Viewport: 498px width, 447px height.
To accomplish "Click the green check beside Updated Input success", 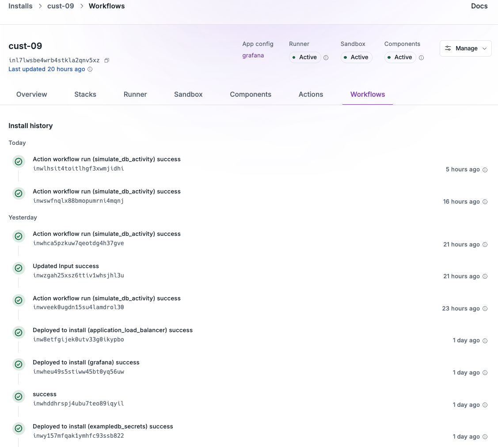I will point(19,268).
